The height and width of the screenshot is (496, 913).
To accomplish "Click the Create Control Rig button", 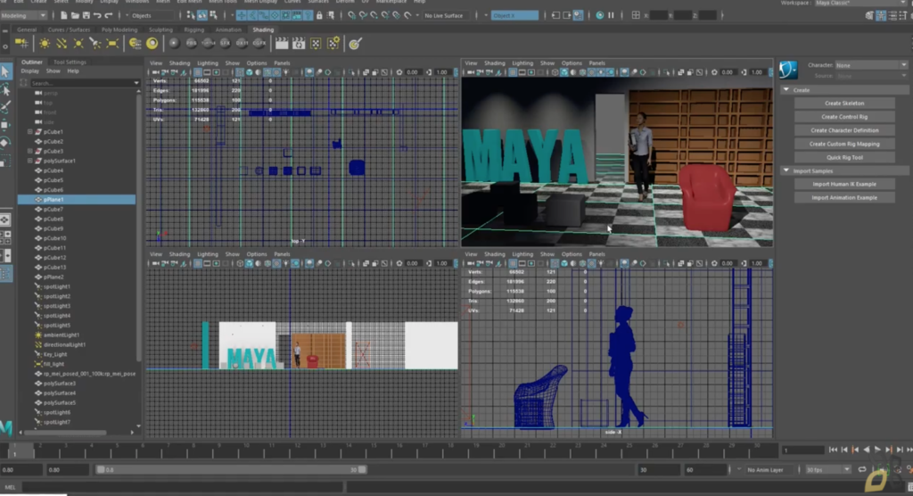I will click(844, 117).
